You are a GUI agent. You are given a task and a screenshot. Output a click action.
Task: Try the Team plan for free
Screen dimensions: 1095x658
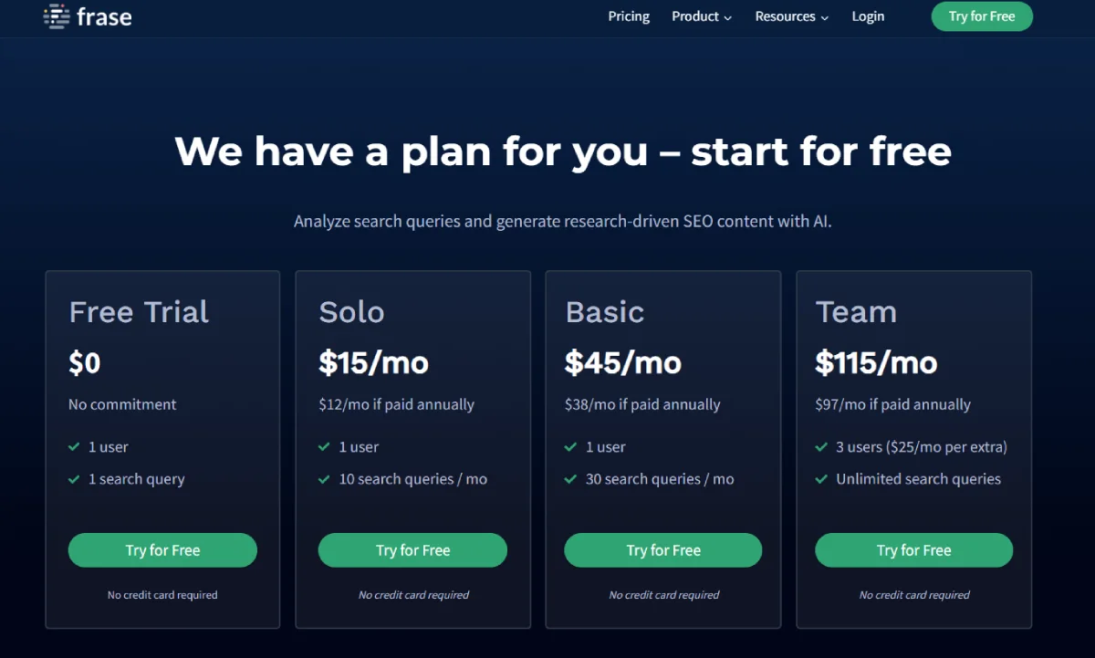[913, 550]
